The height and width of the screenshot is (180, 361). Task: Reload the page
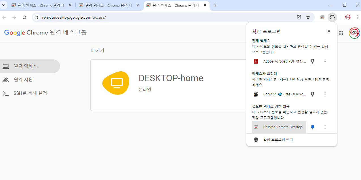point(24,17)
